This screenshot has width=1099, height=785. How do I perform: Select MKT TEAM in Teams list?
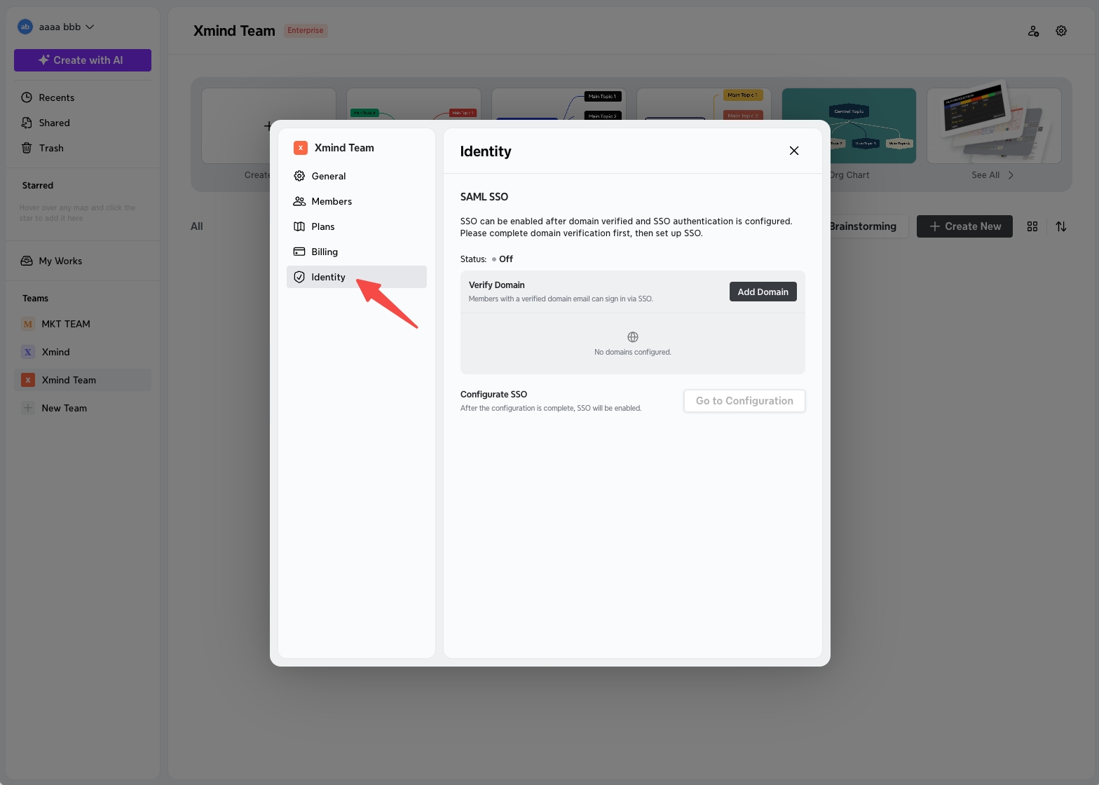click(x=83, y=324)
